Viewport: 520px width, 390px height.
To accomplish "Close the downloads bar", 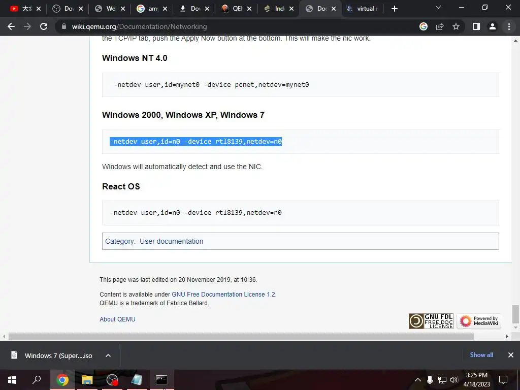I will coord(511,355).
